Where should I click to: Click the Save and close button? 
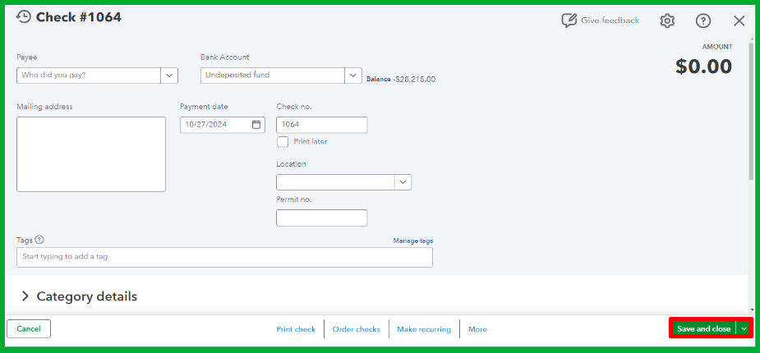(704, 329)
